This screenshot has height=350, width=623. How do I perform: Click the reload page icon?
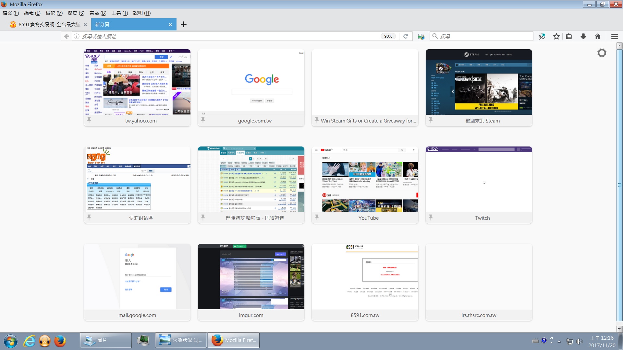406,36
